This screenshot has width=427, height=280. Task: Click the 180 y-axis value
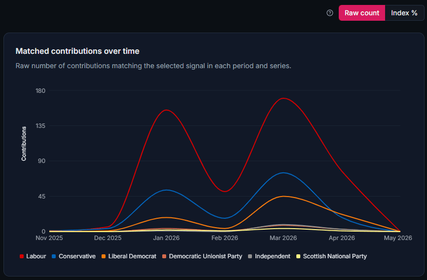coord(40,90)
